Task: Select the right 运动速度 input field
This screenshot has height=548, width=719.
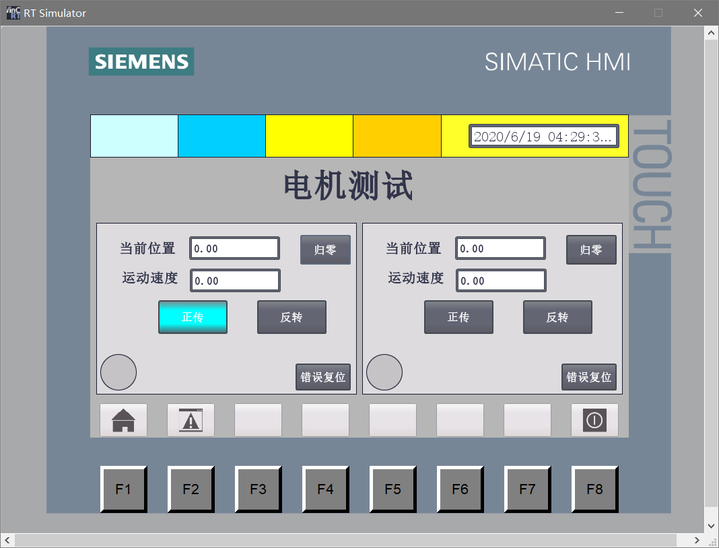Action: point(501,281)
